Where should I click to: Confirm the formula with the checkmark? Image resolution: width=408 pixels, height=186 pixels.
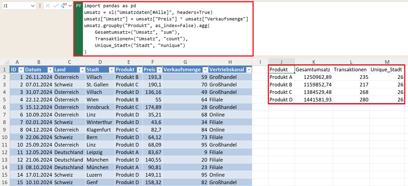pos(56,6)
